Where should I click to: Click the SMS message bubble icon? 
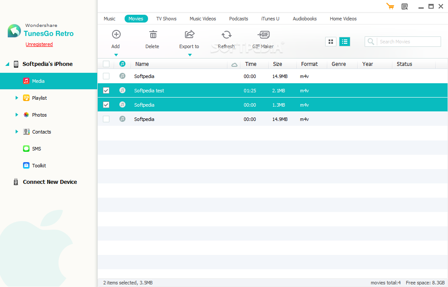[26, 149]
